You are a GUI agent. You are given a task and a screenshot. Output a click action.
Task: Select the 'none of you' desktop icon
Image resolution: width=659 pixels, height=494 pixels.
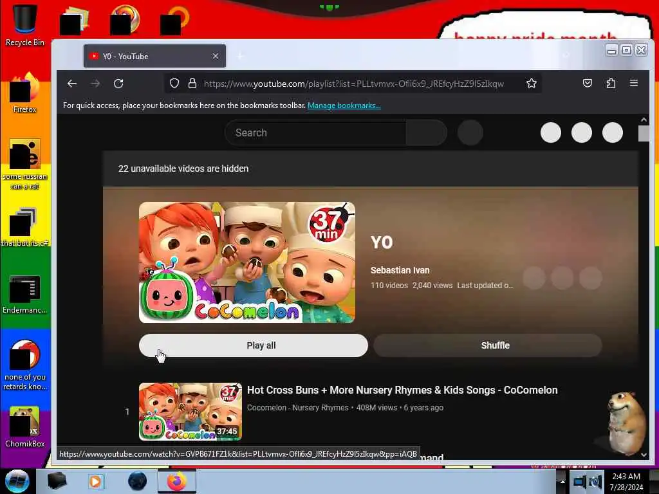[25, 365]
